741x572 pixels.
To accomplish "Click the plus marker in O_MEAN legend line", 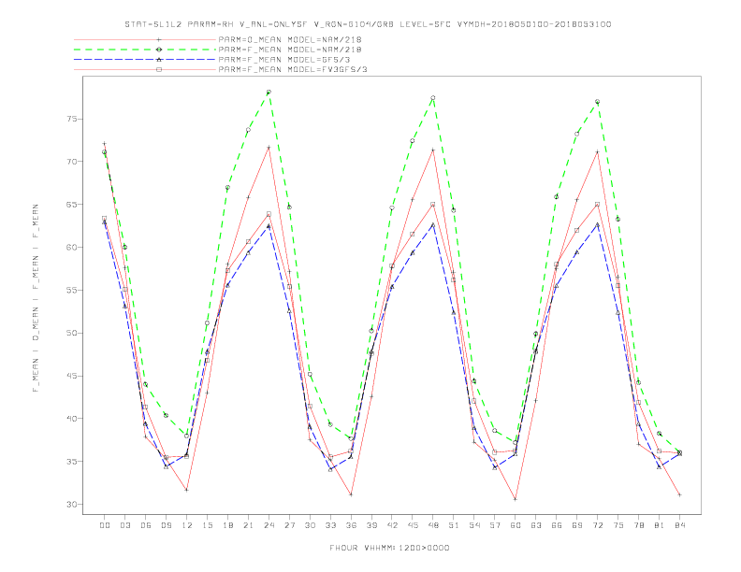I will tap(159, 40).
